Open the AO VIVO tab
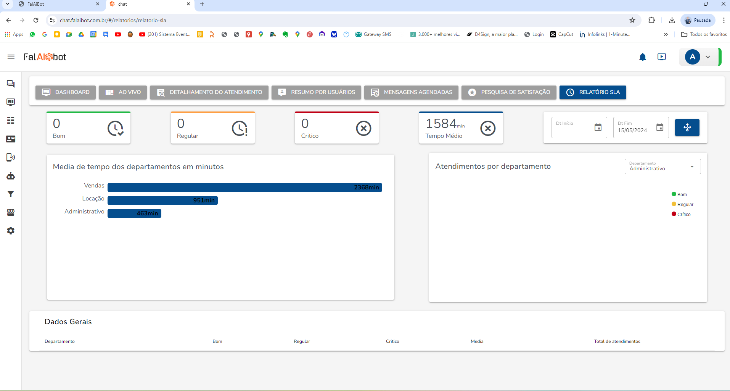 click(x=123, y=92)
